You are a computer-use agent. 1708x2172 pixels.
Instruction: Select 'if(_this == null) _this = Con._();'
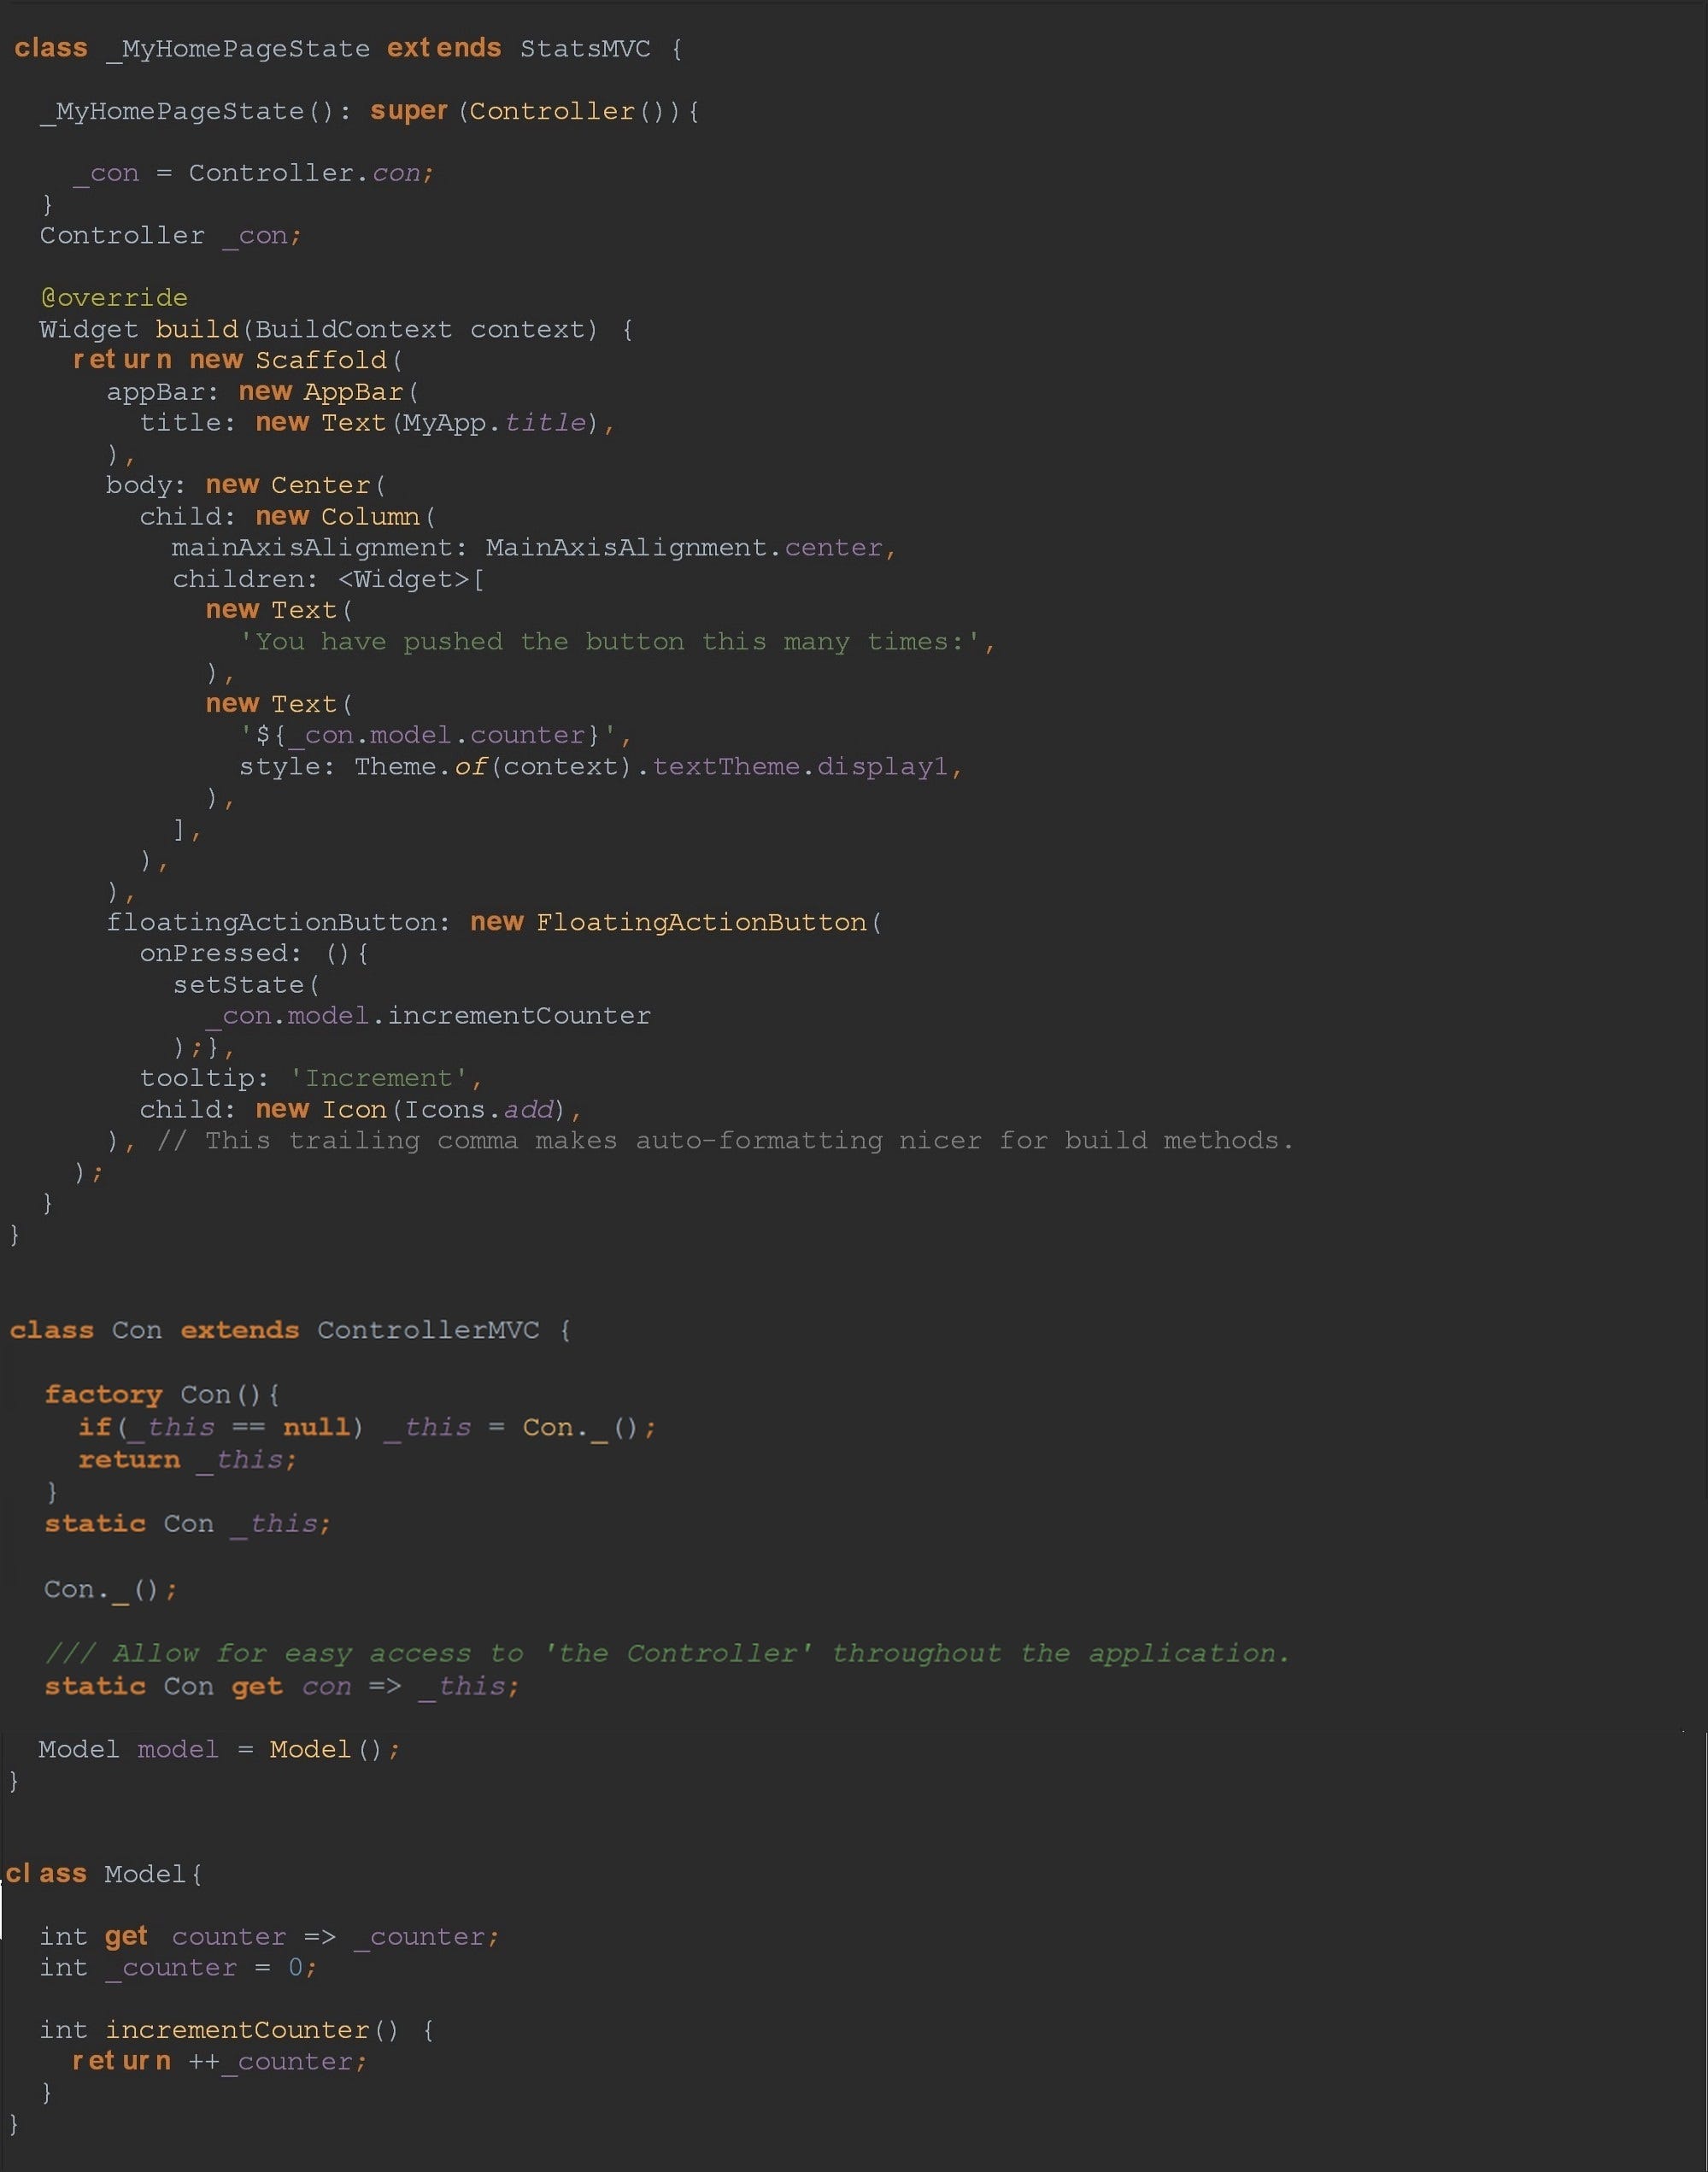point(367,1428)
